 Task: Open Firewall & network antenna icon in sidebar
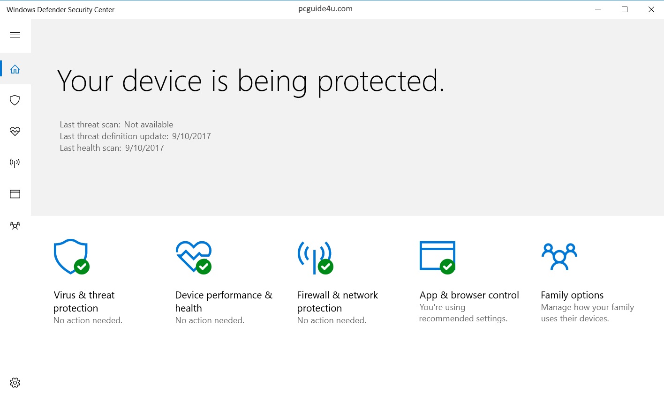point(15,163)
